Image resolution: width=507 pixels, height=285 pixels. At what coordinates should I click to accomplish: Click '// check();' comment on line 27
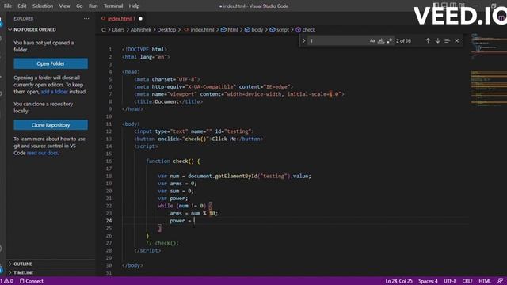pyautogui.click(x=162, y=243)
